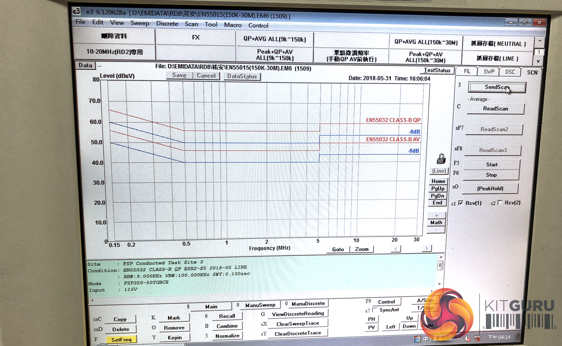Click the left arrow below the graph

coord(396,249)
